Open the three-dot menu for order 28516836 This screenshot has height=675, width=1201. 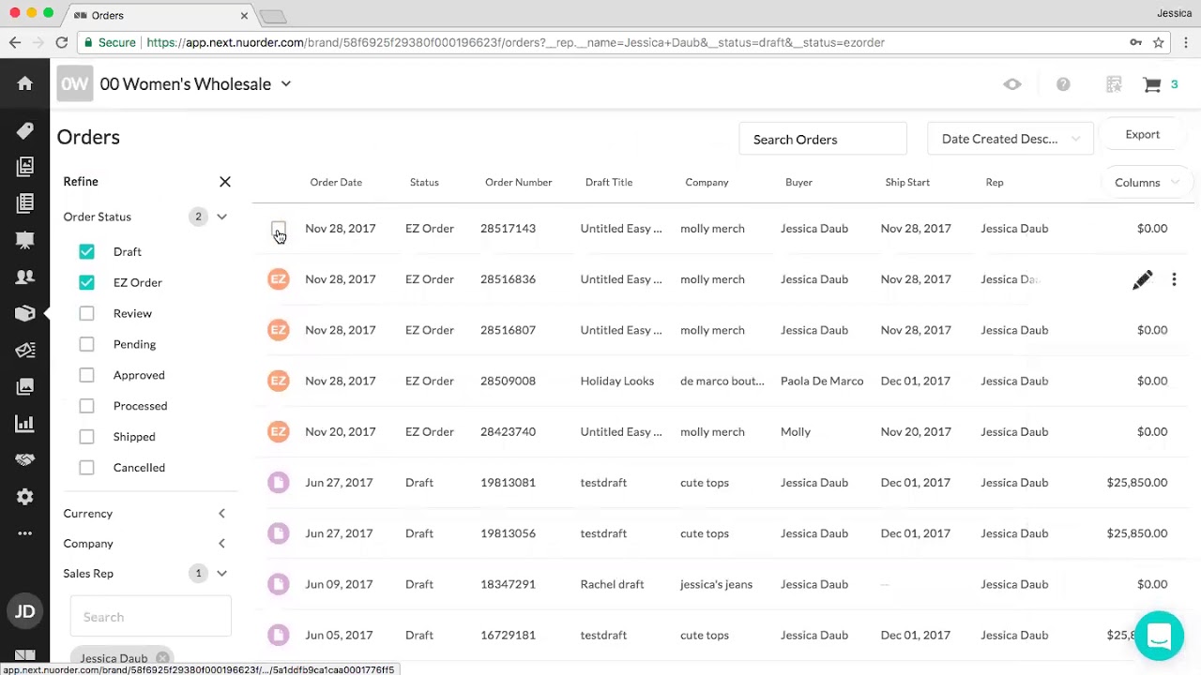coord(1174,279)
